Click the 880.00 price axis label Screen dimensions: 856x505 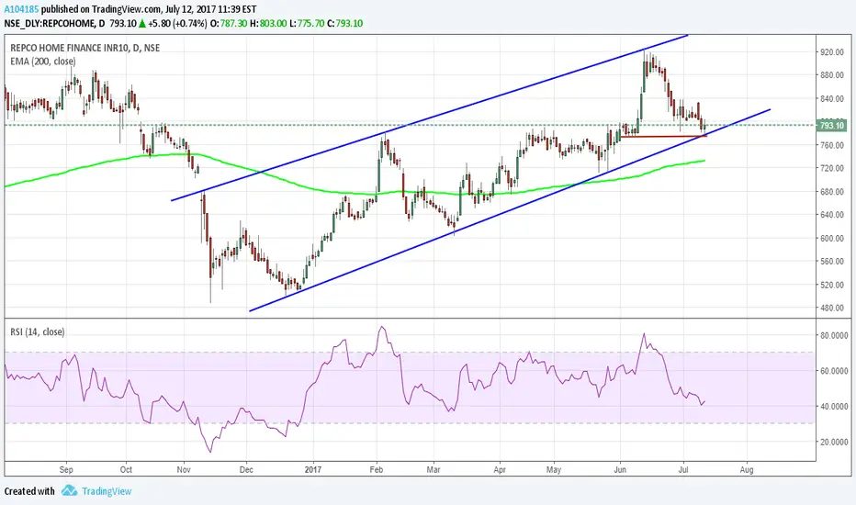click(832, 75)
